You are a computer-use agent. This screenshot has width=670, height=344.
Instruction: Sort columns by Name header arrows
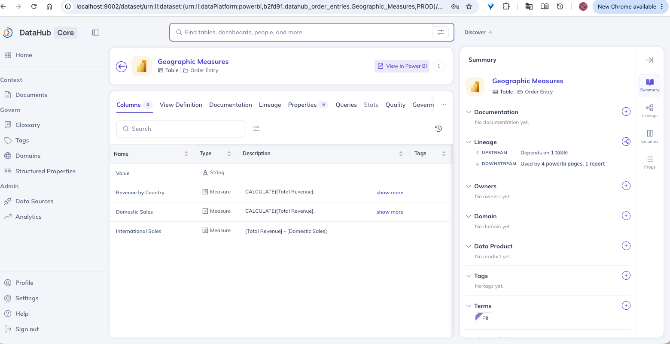coord(186,154)
